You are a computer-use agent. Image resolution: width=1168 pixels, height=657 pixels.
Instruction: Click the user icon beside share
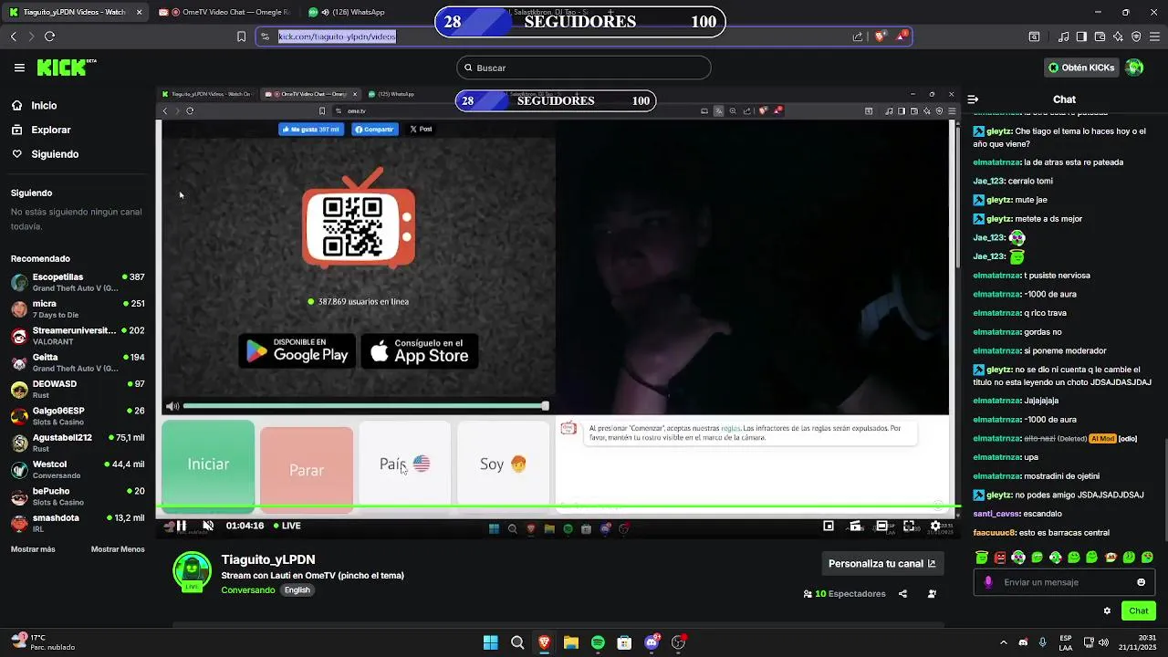coord(932,594)
